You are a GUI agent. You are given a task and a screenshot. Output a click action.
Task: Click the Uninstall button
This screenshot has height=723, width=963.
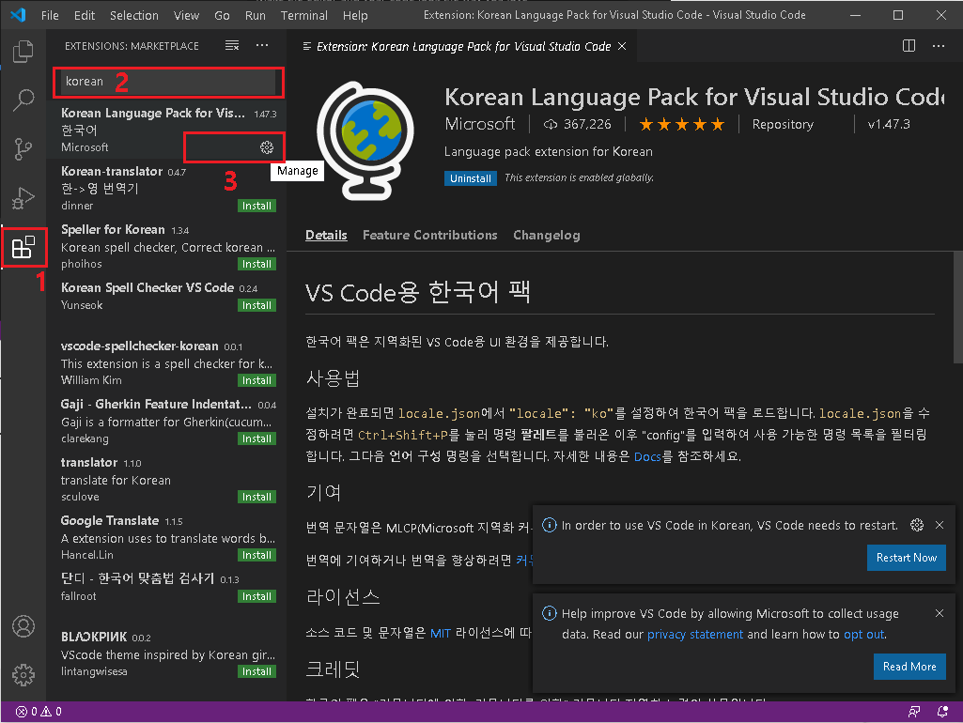[x=471, y=178]
